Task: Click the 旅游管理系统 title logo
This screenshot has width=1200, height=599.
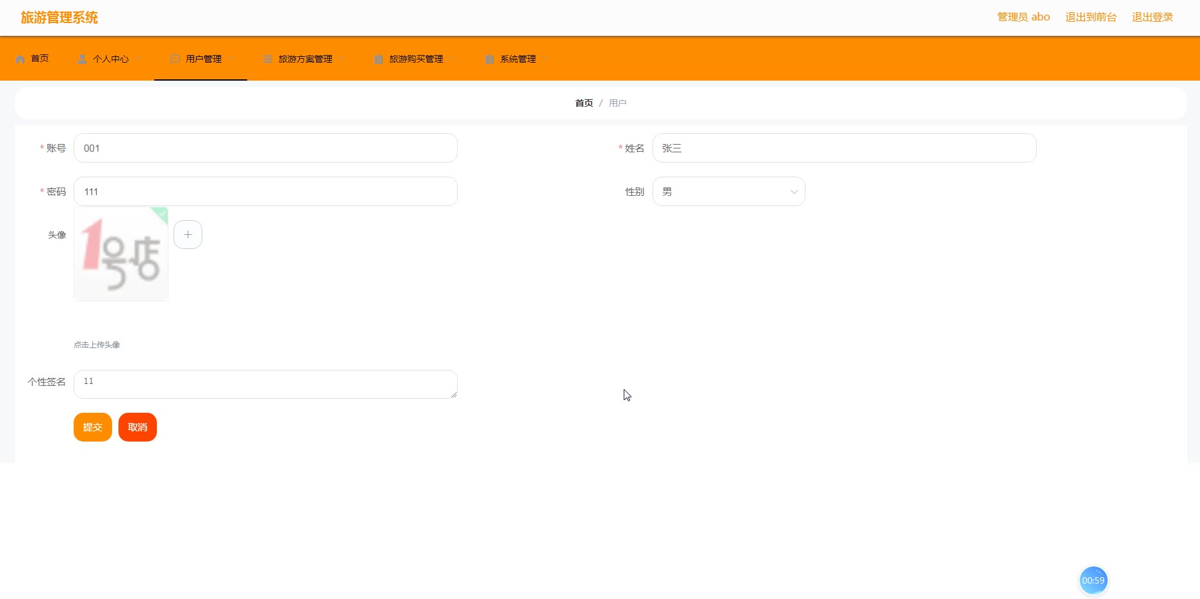Action: pos(60,18)
